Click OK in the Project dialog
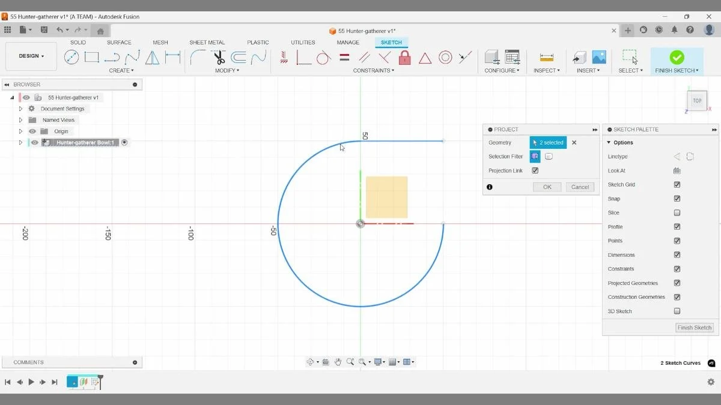Image resolution: width=721 pixels, height=405 pixels. coord(546,187)
